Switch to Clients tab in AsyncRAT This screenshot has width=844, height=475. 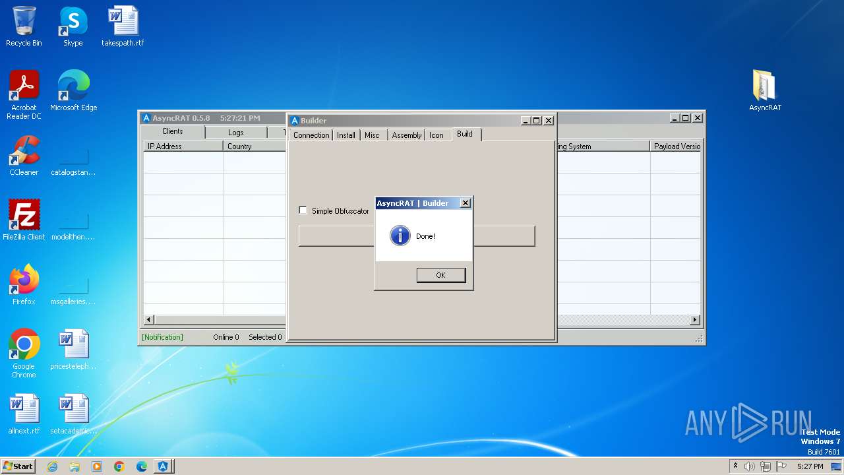click(x=173, y=131)
